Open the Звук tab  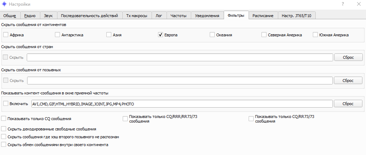point(48,16)
